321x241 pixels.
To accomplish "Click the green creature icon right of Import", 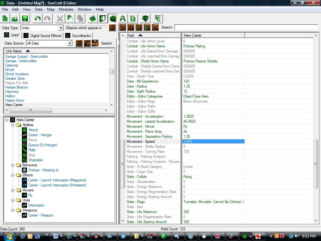I will tap(145, 19).
